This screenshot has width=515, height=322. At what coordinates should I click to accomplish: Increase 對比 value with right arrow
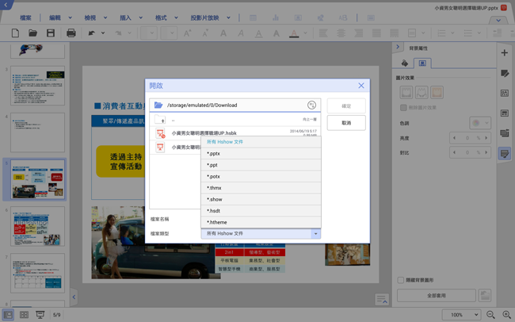[486, 152]
